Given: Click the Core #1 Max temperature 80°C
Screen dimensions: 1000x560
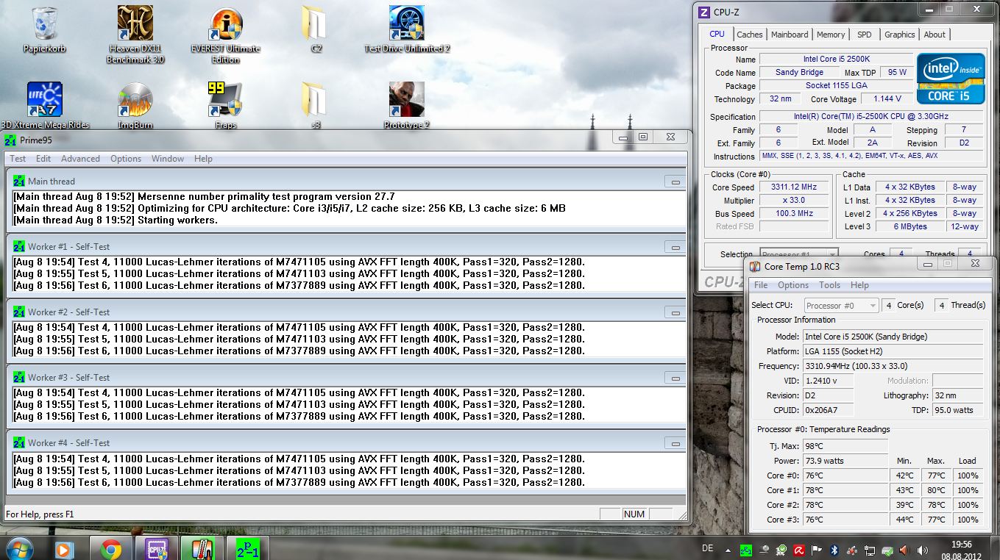Looking at the screenshot, I should (936, 490).
